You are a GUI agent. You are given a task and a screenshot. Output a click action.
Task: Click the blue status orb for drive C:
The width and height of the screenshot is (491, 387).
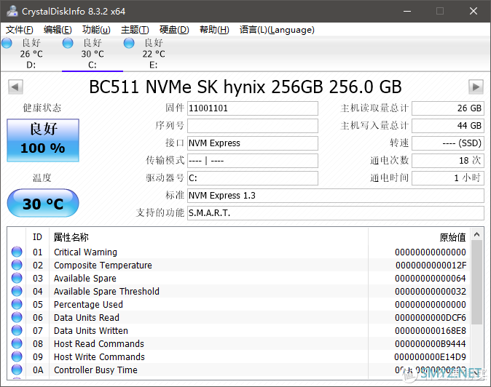68,43
